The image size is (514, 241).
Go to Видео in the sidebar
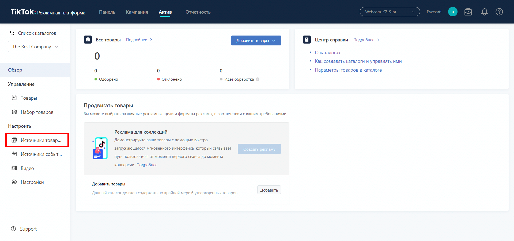click(x=27, y=168)
